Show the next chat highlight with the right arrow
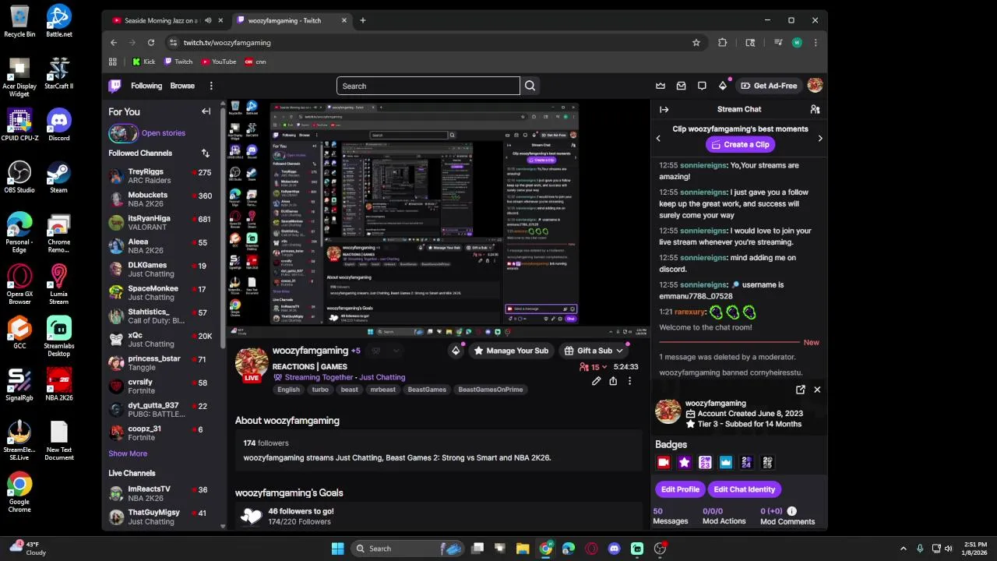This screenshot has width=997, height=561. (x=820, y=138)
